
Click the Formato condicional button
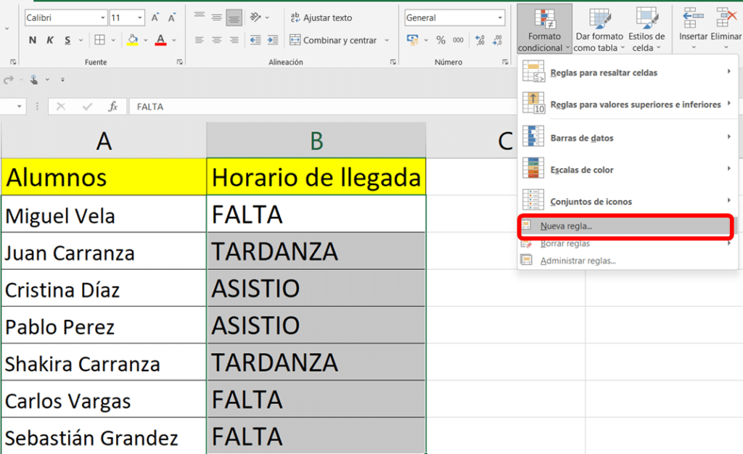click(x=544, y=29)
